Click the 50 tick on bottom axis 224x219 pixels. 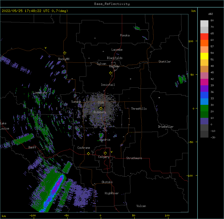click(134, 215)
